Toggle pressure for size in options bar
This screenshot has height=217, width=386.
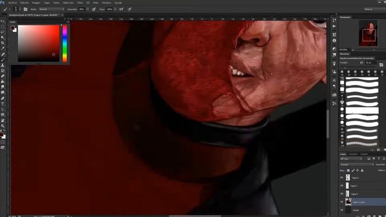[130, 9]
